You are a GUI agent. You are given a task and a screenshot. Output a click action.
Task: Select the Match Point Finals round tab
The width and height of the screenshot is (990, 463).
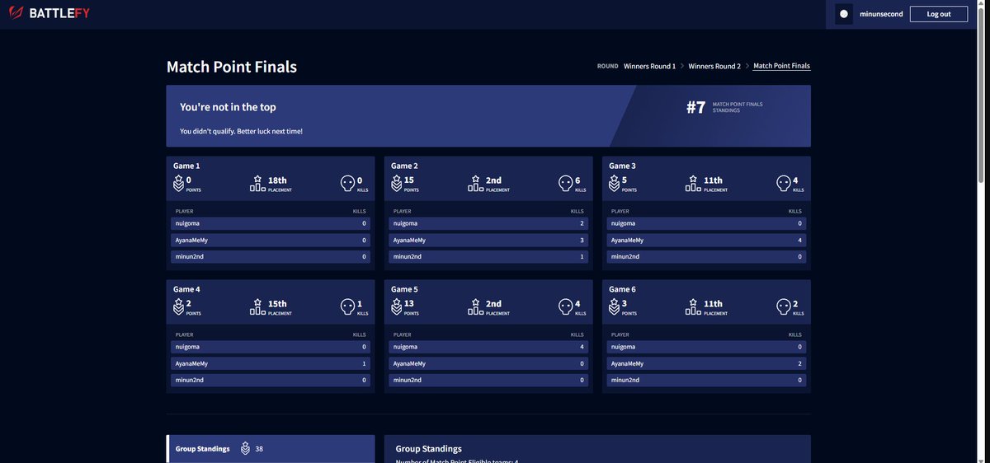tap(782, 66)
